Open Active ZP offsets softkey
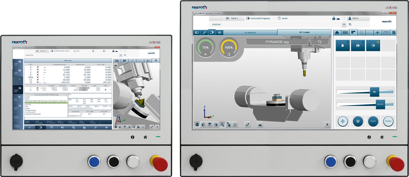409x177 pixels. point(62,122)
